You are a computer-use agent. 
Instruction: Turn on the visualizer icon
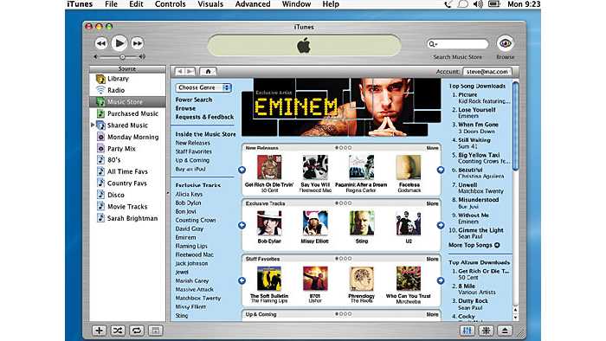pos(487,331)
